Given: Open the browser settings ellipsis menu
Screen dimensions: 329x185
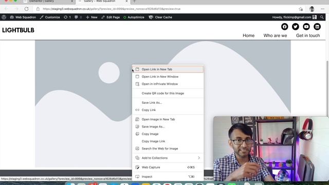Looking at the screenshot, I should [x=322, y=9].
